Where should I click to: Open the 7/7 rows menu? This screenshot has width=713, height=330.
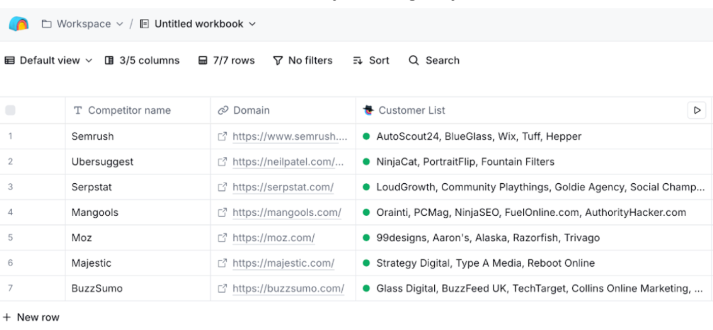coord(227,60)
